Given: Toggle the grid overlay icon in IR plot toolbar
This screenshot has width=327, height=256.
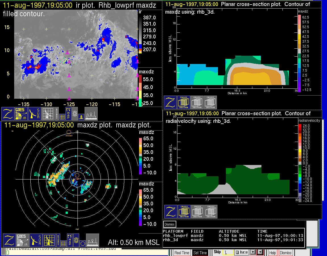Looking at the screenshot, I should coord(62,116).
